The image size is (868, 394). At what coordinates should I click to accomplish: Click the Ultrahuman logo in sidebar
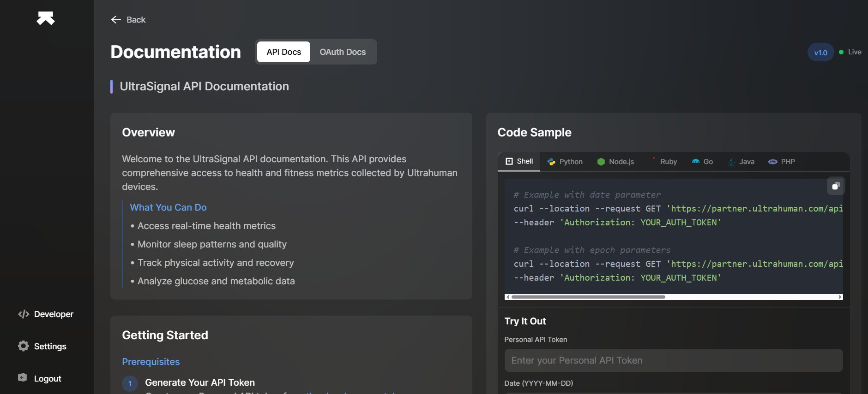(x=46, y=18)
